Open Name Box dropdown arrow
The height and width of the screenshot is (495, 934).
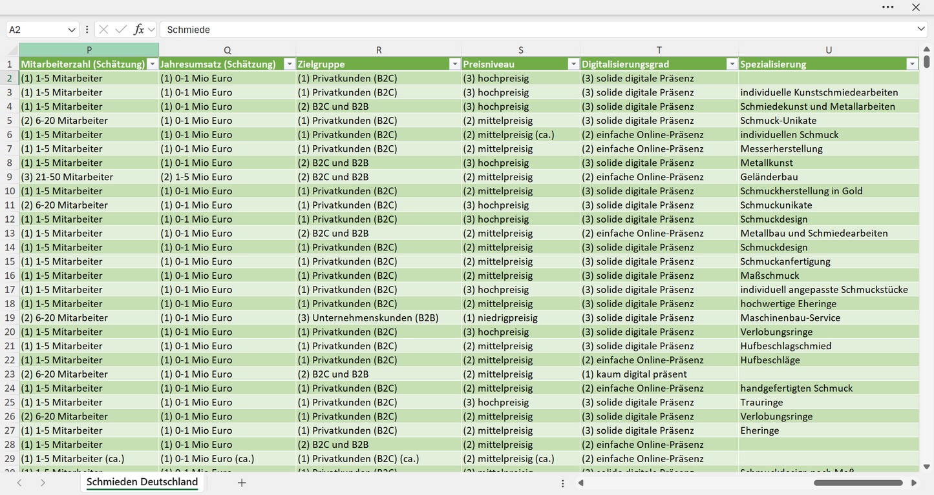tap(72, 30)
